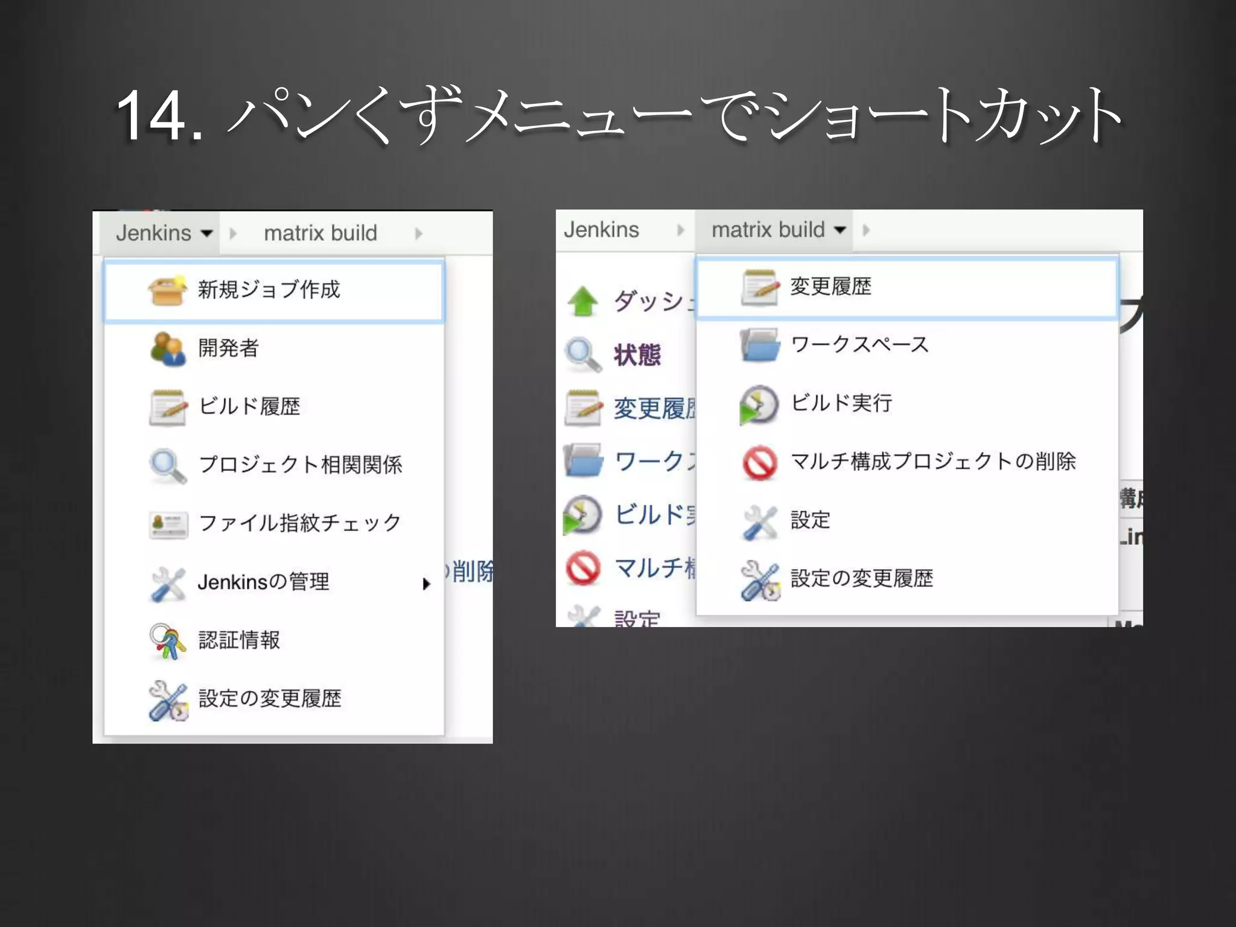Click chevron after Jenkins in right screenshot
Image resolution: width=1236 pixels, height=927 pixels.
click(x=681, y=230)
